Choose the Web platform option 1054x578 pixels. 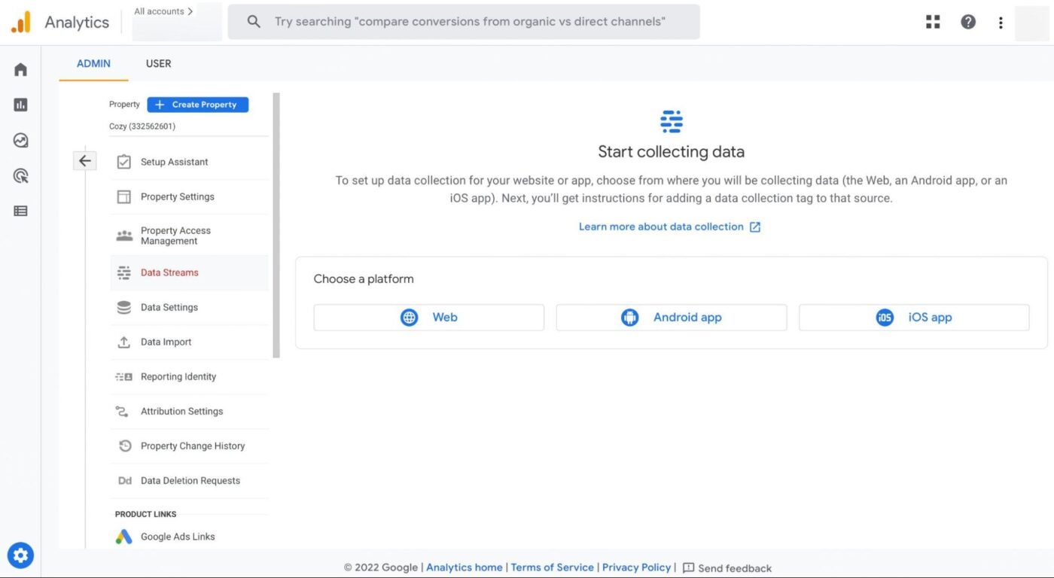pos(428,318)
